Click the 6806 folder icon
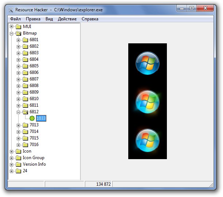Image resolution: width=223 pixels, height=197 pixels. click(x=25, y=72)
